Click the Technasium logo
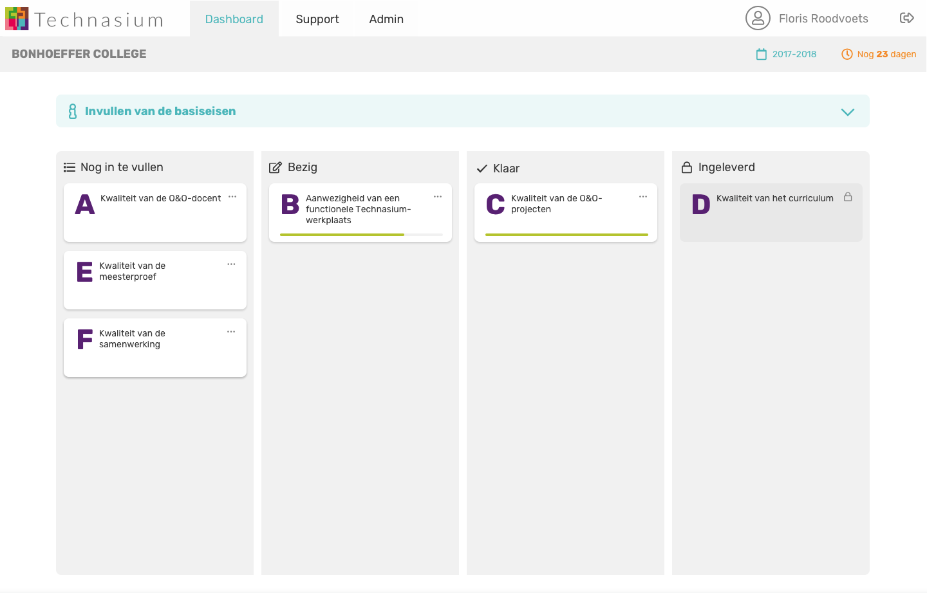 pyautogui.click(x=84, y=19)
